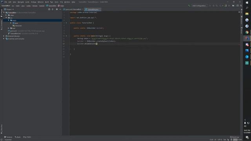Screen dimensions: 251x141
Task: Open the Run menu
Action: (x=51, y=2)
